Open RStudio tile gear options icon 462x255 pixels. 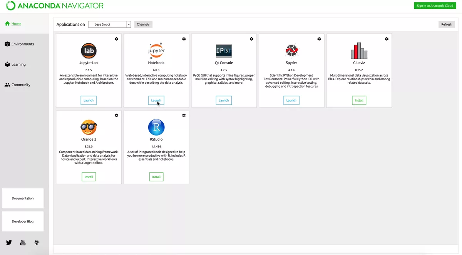click(184, 115)
